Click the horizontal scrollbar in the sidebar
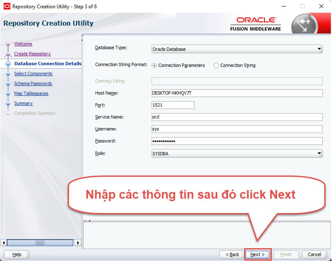The image size is (332, 261). pyautogui.click(x=41, y=242)
